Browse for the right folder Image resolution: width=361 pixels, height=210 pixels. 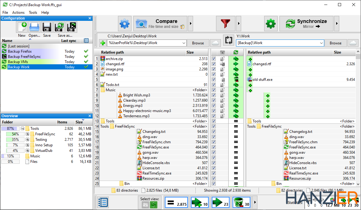click(x=336, y=43)
